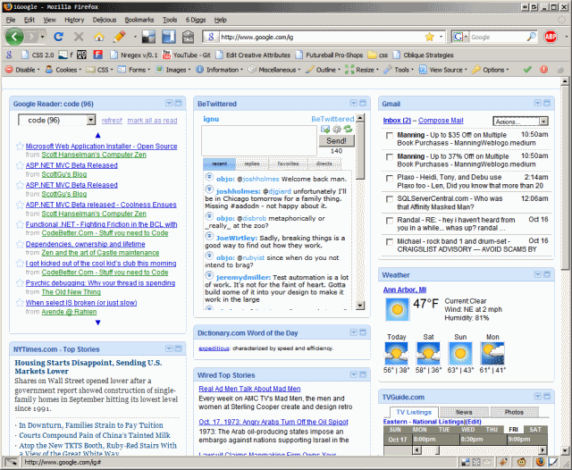Screen dimensions: 572x470
Task: Star the Microsoft Web Application Installer item
Action: [20, 147]
